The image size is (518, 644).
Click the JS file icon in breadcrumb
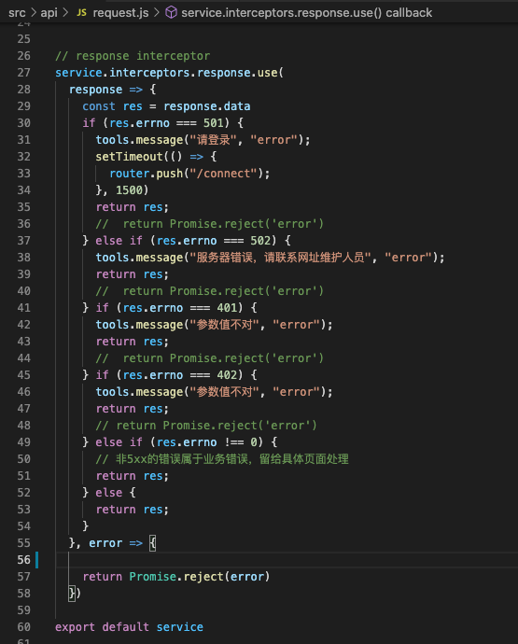(x=82, y=13)
